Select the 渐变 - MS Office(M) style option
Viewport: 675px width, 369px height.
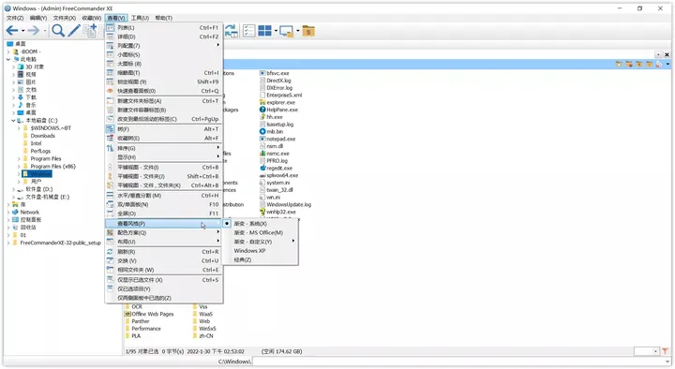[259, 232]
